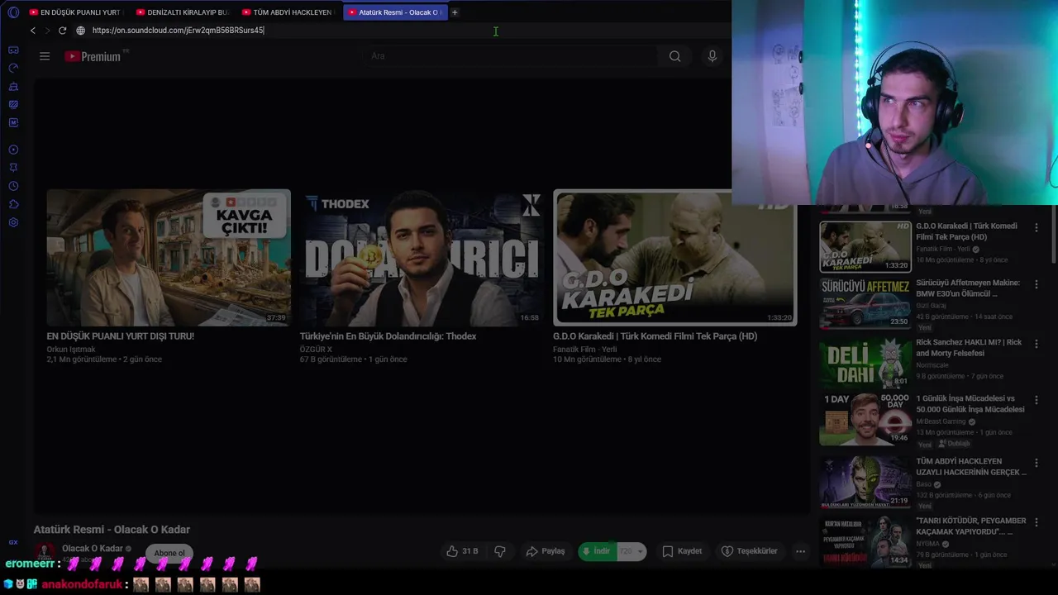
Task: Open G.D.O Karakedi Türk Komedi Filmi title link
Action: click(655, 336)
